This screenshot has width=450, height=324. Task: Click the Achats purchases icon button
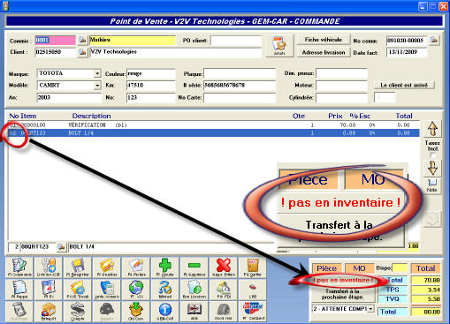point(279,46)
